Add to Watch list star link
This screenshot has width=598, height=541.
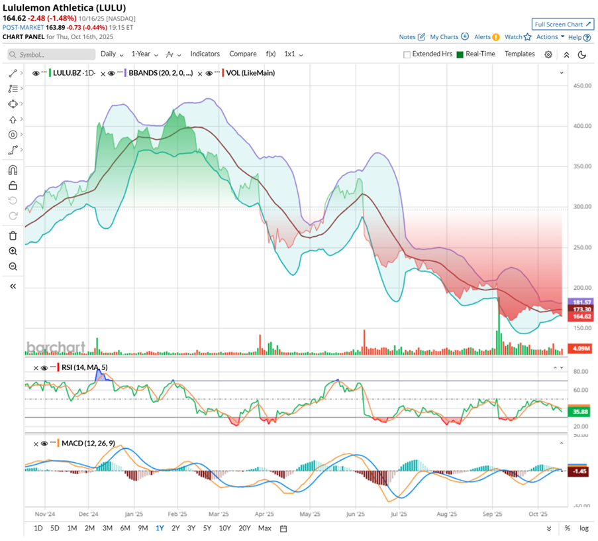(x=518, y=37)
